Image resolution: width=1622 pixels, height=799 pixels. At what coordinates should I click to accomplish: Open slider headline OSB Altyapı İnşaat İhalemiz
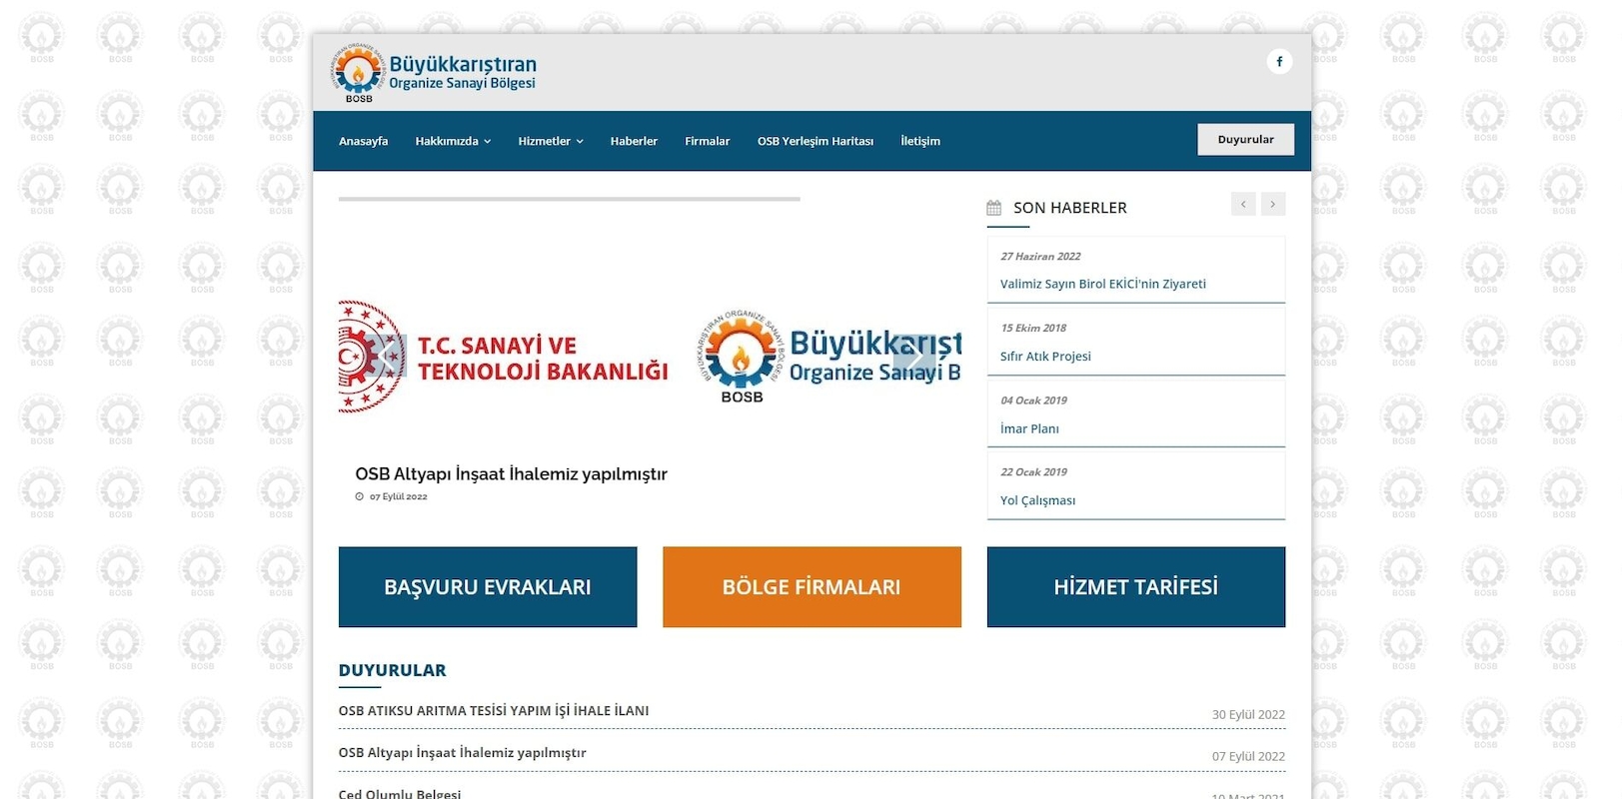coord(512,474)
